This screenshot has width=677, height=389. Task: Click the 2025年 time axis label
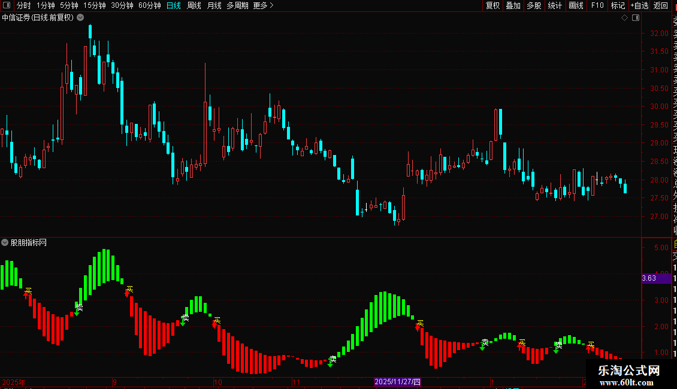14,382
